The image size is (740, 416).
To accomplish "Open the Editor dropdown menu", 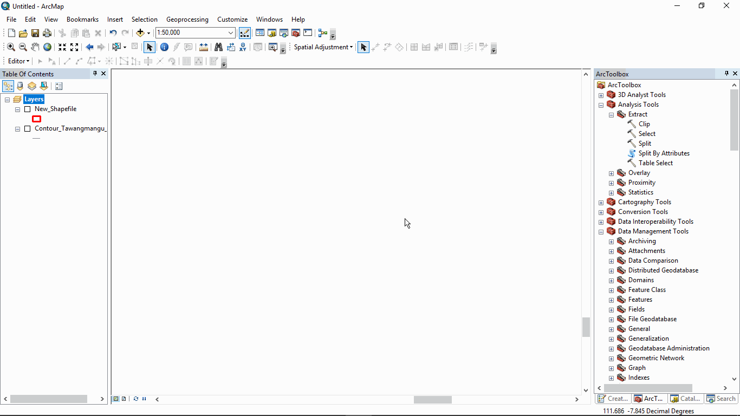I will (x=19, y=61).
